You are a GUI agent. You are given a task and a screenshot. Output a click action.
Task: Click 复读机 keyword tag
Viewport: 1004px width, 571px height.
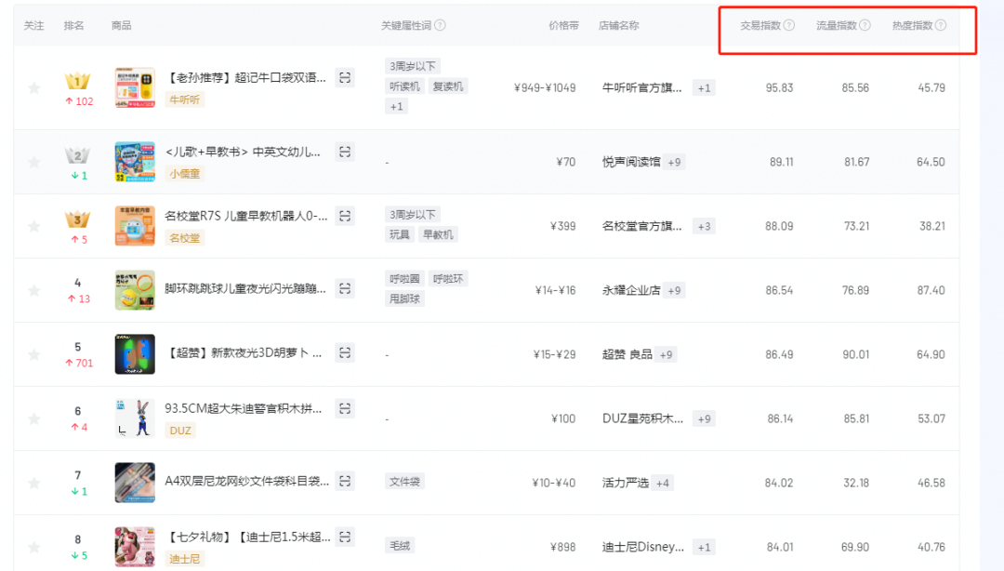tap(448, 86)
